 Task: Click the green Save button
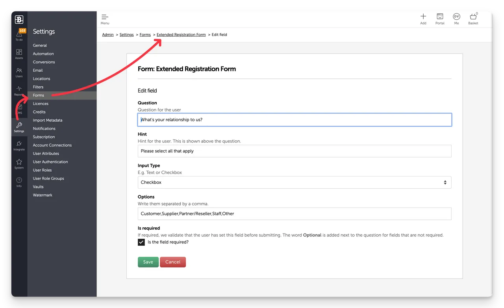[148, 262]
